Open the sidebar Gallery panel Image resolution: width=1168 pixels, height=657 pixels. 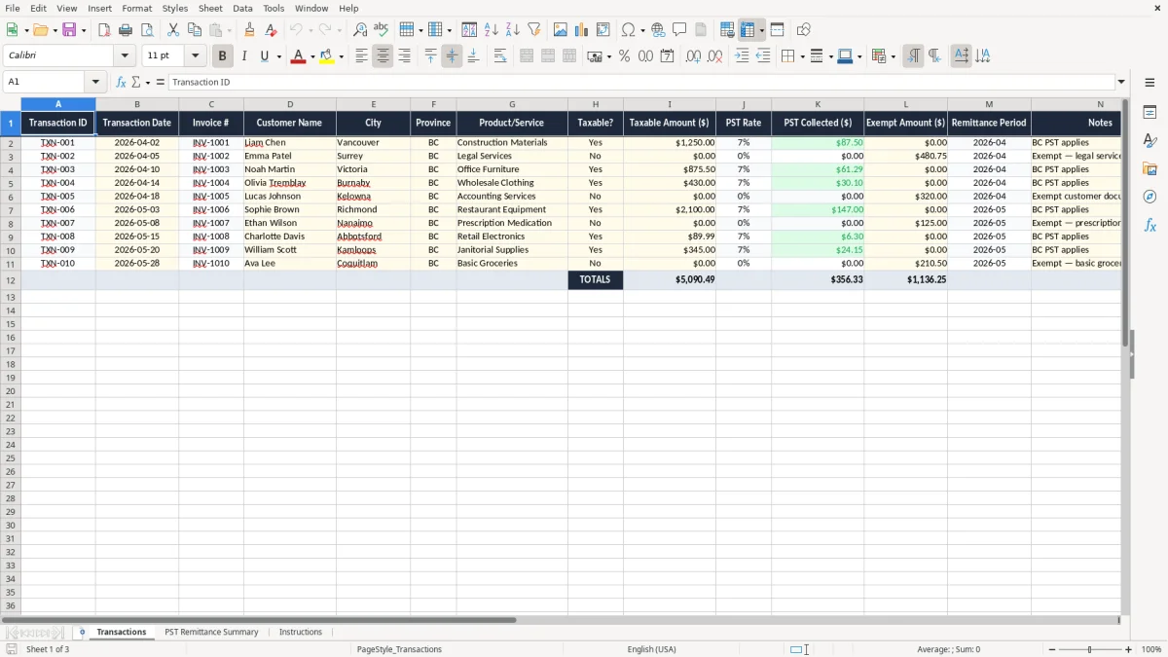point(1150,168)
